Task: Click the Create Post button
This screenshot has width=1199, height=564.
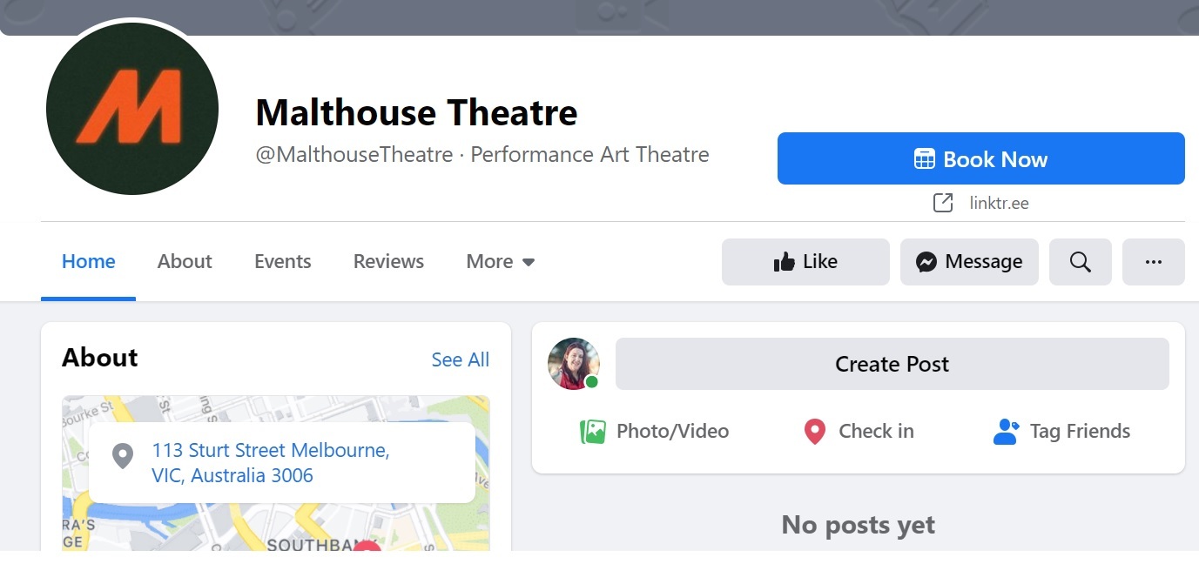Action: (893, 364)
